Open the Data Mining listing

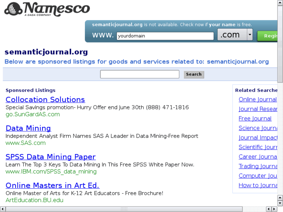[x=28, y=128]
